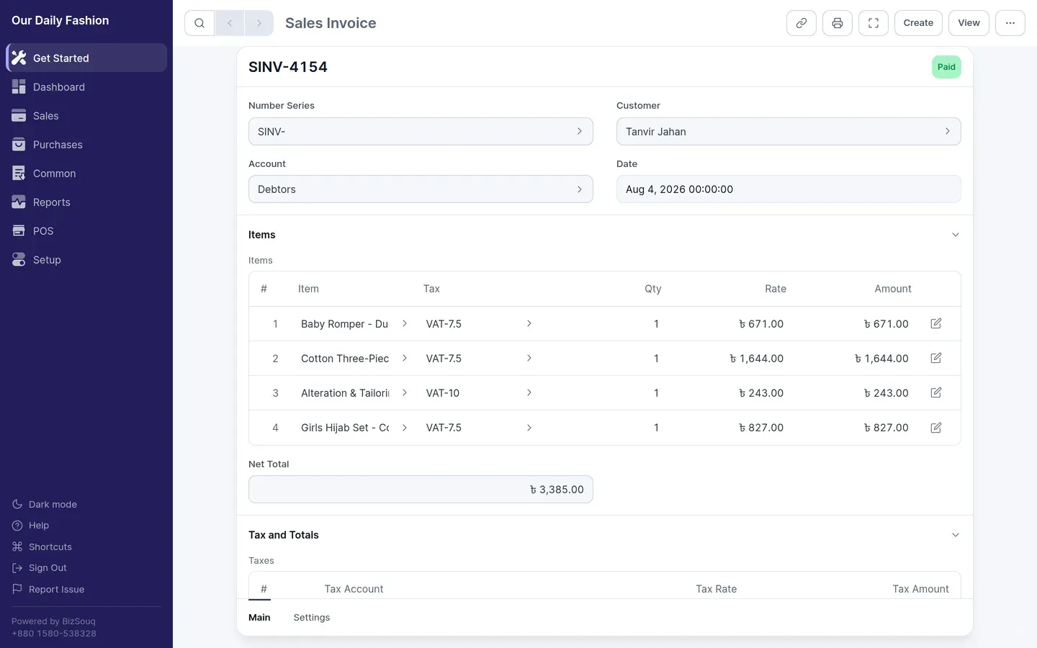Click the Sales sidebar icon
Screen dimensions: 1037x648
(x=19, y=115)
